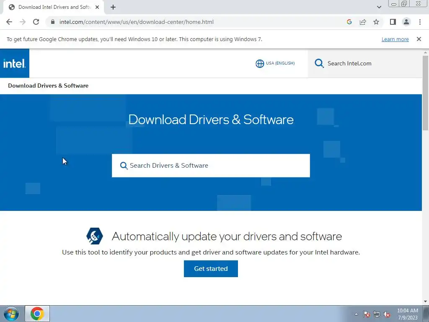Screen dimensions: 429x322
Task: Click the Google icon in the address bar
Action: 349,22
